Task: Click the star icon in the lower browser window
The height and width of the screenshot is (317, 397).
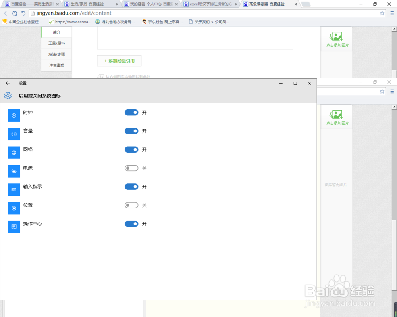Action: 382,91
